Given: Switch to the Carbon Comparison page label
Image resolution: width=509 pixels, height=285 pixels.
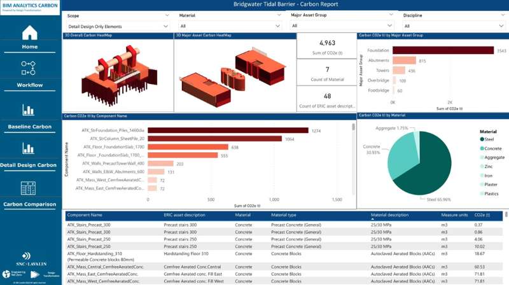Looking at the screenshot, I should tap(30, 205).
